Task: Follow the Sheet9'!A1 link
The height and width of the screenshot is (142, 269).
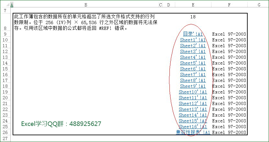Action: click(193, 86)
